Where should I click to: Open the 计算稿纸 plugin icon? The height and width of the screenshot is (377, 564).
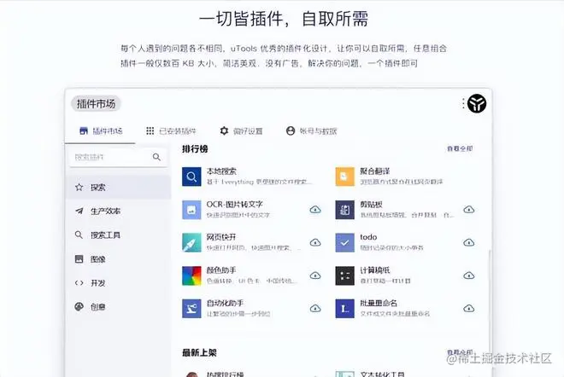click(344, 275)
